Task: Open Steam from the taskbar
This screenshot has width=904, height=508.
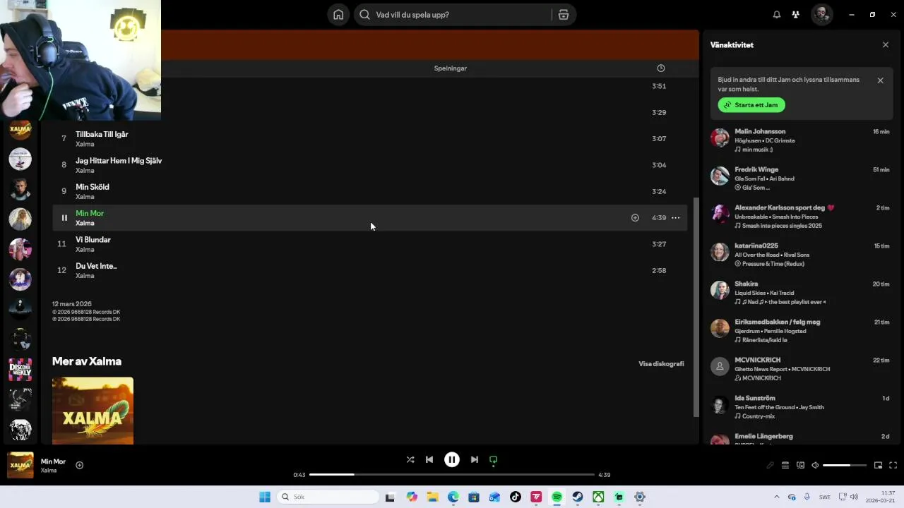Action: [578, 497]
